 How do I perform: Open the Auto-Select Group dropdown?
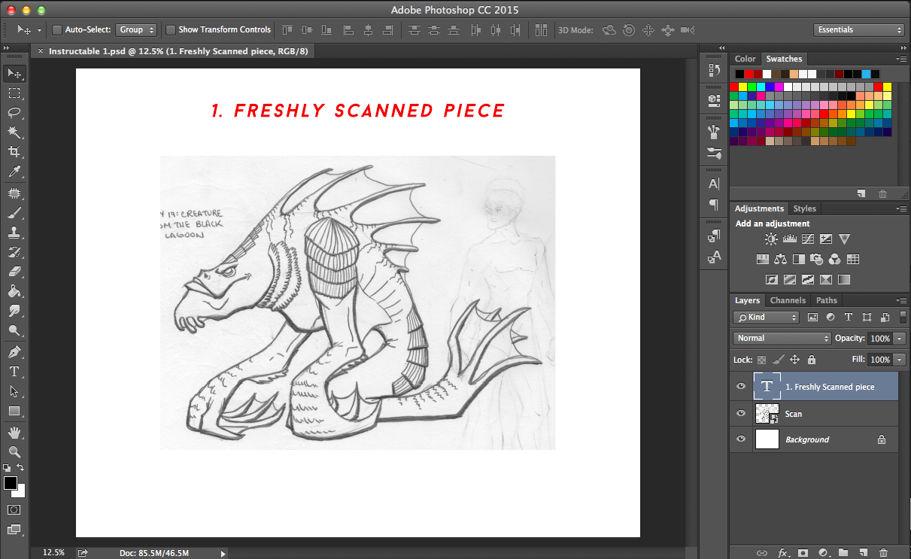(136, 30)
